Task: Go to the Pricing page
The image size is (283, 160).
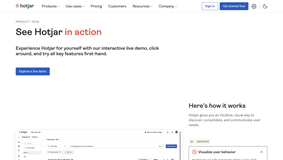Action: 96,6
